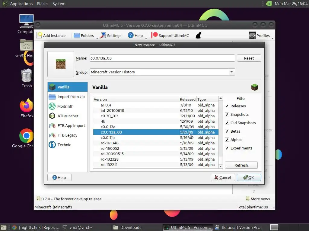Image resolution: width=309 pixels, height=231 pixels.
Task: Open the Folders toolbar button
Action: tap(84, 35)
